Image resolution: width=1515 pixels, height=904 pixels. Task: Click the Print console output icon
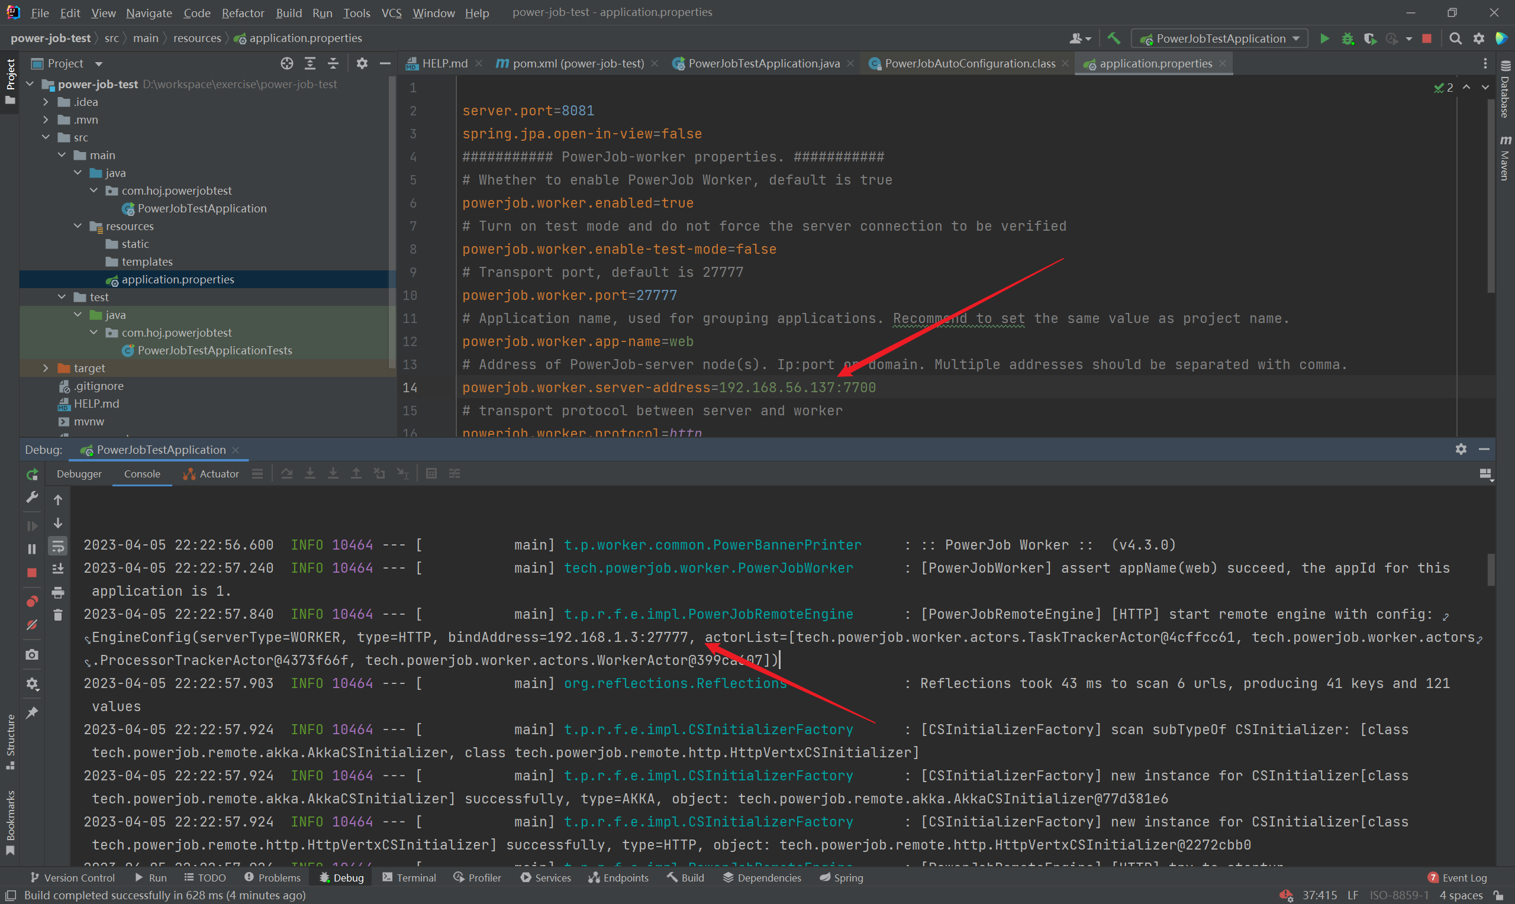click(x=58, y=592)
